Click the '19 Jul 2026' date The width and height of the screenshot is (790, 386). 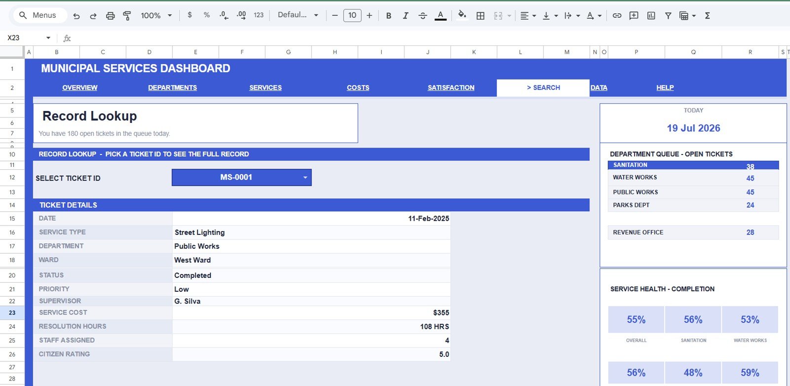pos(693,128)
